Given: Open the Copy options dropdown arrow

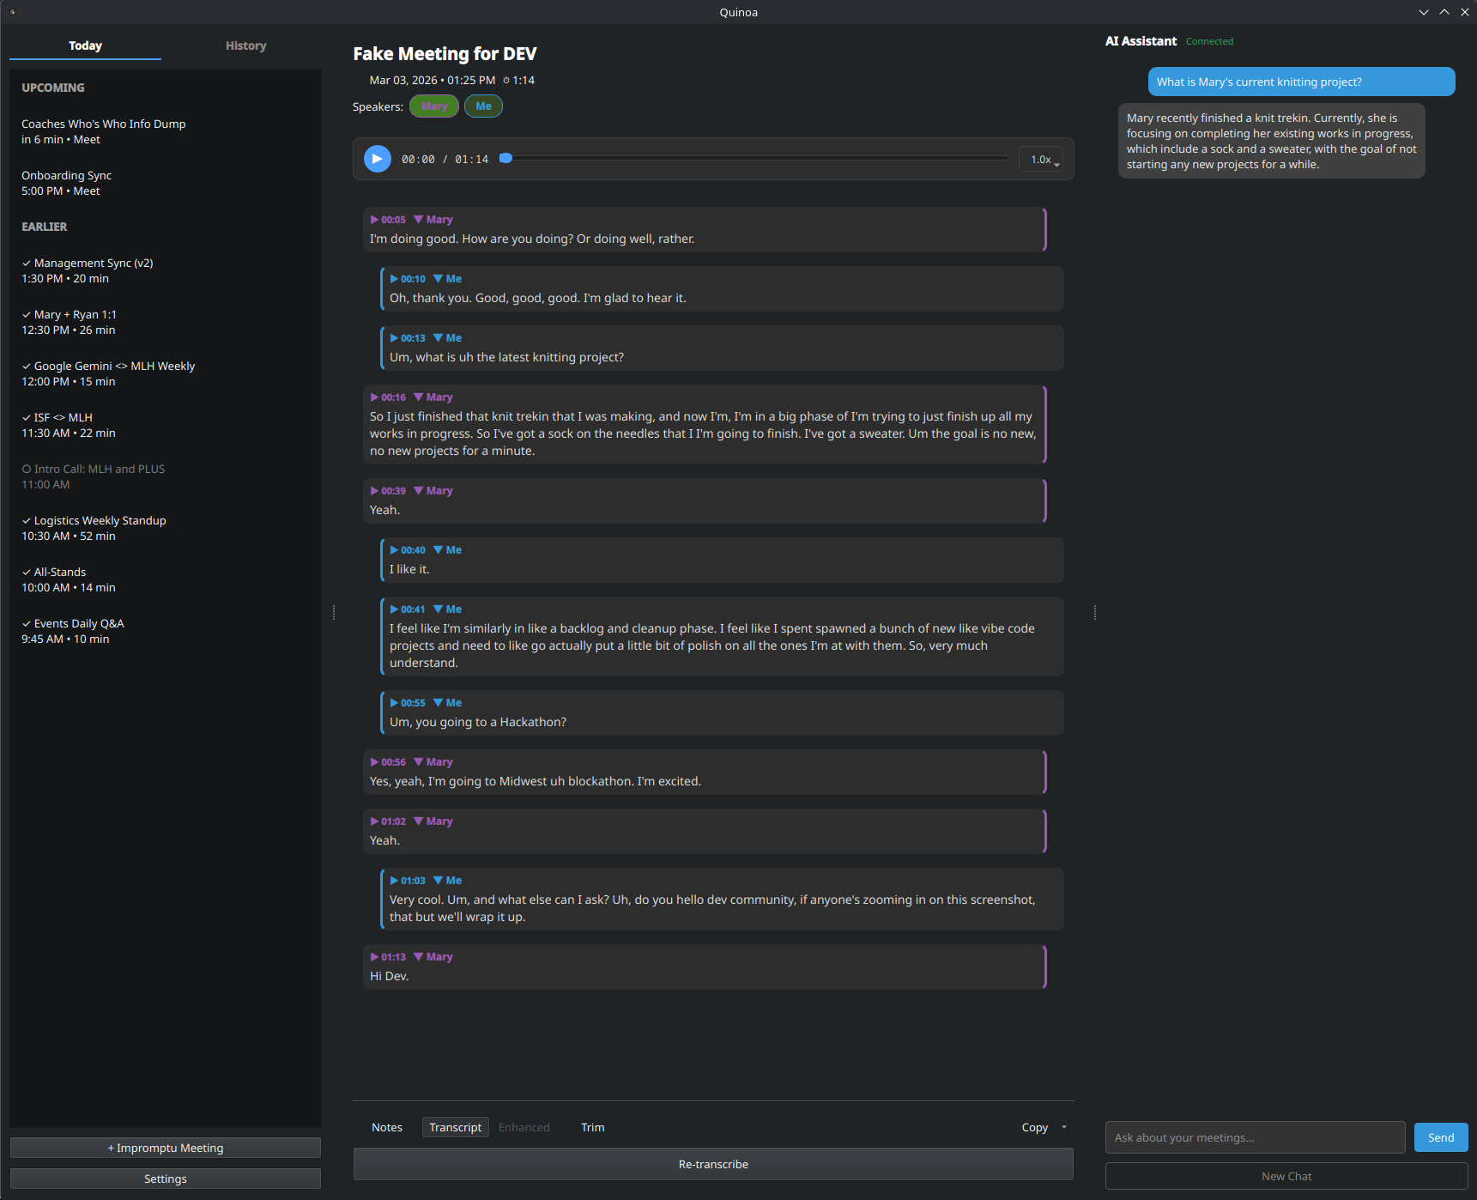Looking at the screenshot, I should pos(1064,1127).
